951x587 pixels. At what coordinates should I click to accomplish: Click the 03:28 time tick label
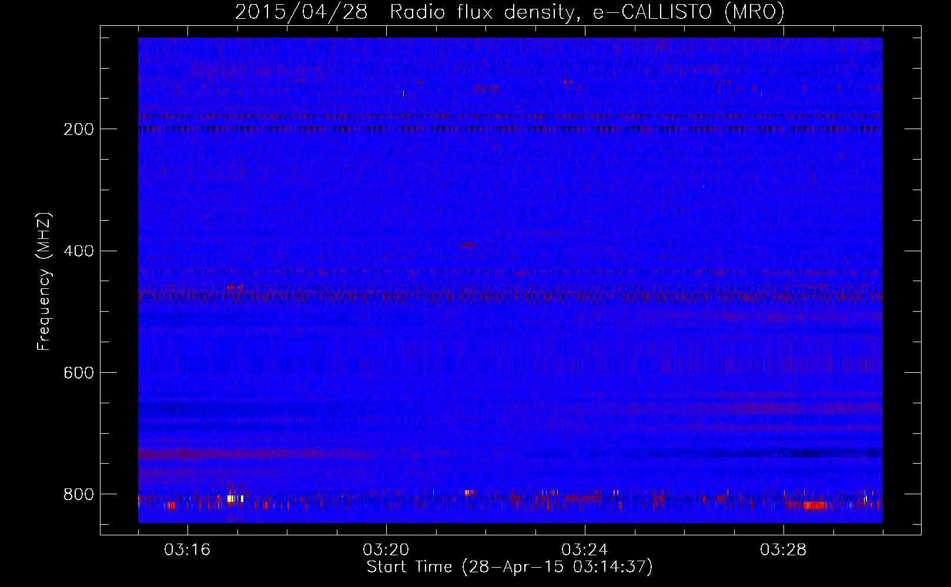pyautogui.click(x=783, y=550)
